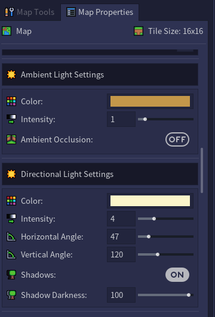Screen dimensions: 215x317
Task: Click the green Map icon
Action: [7, 32]
